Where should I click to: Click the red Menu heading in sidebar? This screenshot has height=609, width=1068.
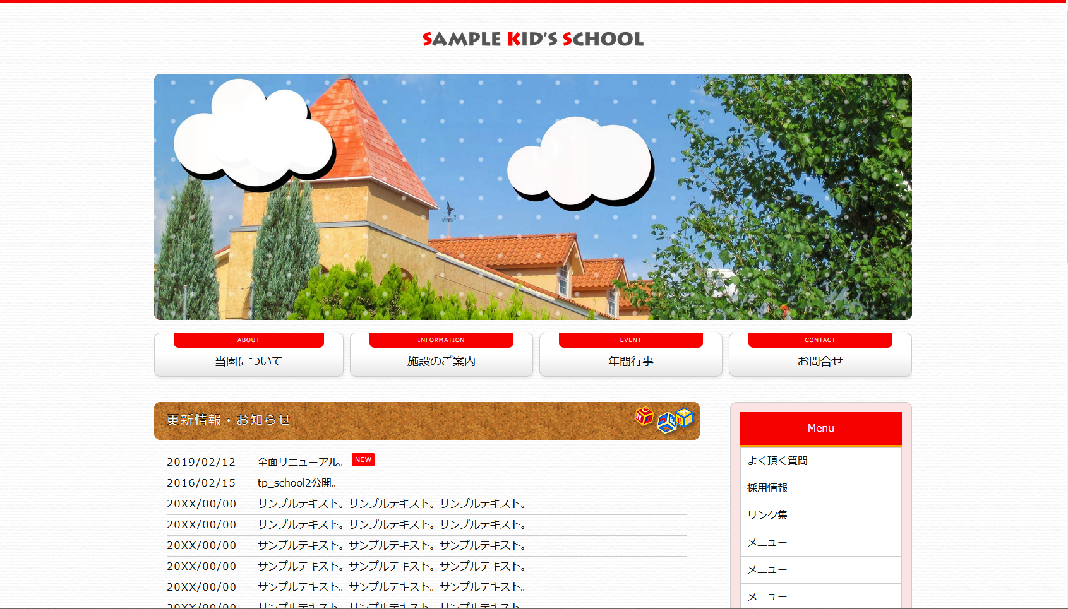tap(821, 429)
